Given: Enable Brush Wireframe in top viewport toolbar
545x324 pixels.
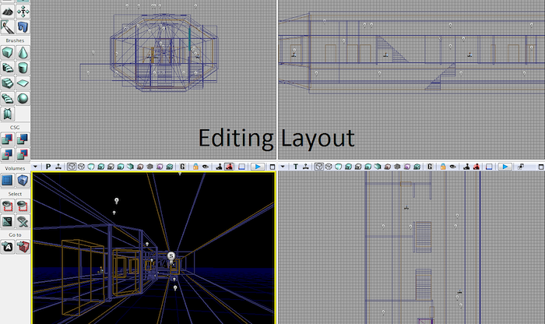Looking at the screenshot, I should [319, 167].
